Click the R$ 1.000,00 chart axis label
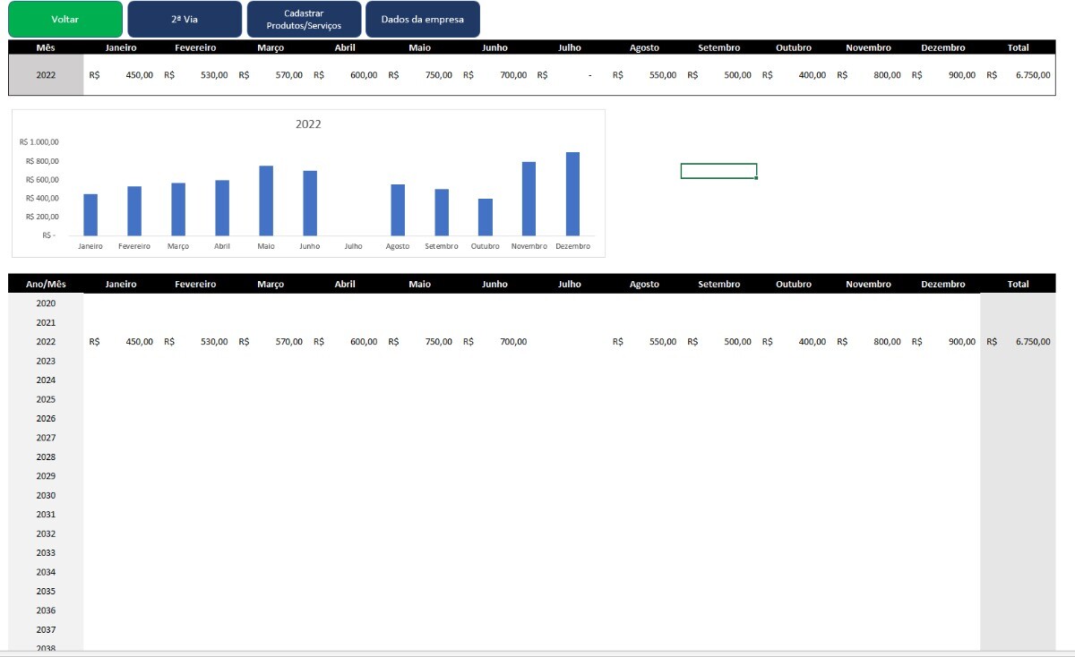This screenshot has height=657, width=1075. 39,141
